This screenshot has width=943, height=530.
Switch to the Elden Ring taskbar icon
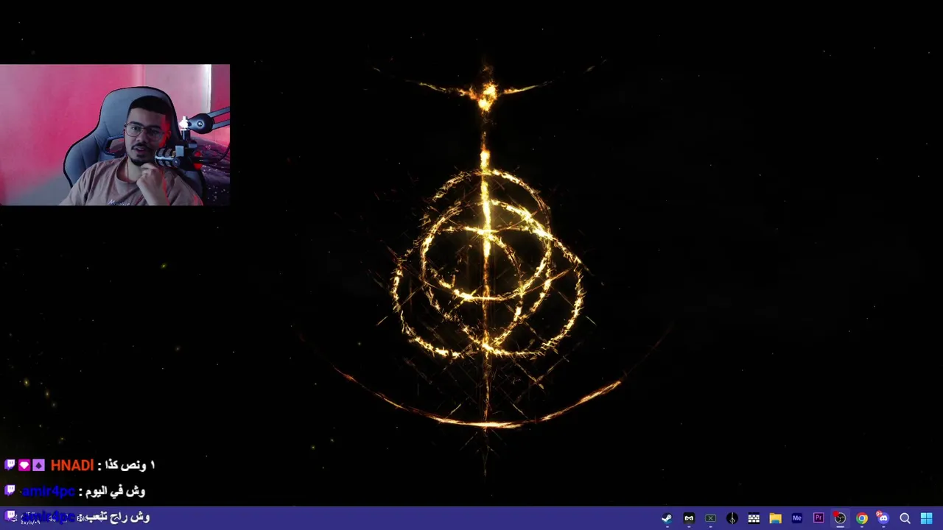tap(732, 518)
